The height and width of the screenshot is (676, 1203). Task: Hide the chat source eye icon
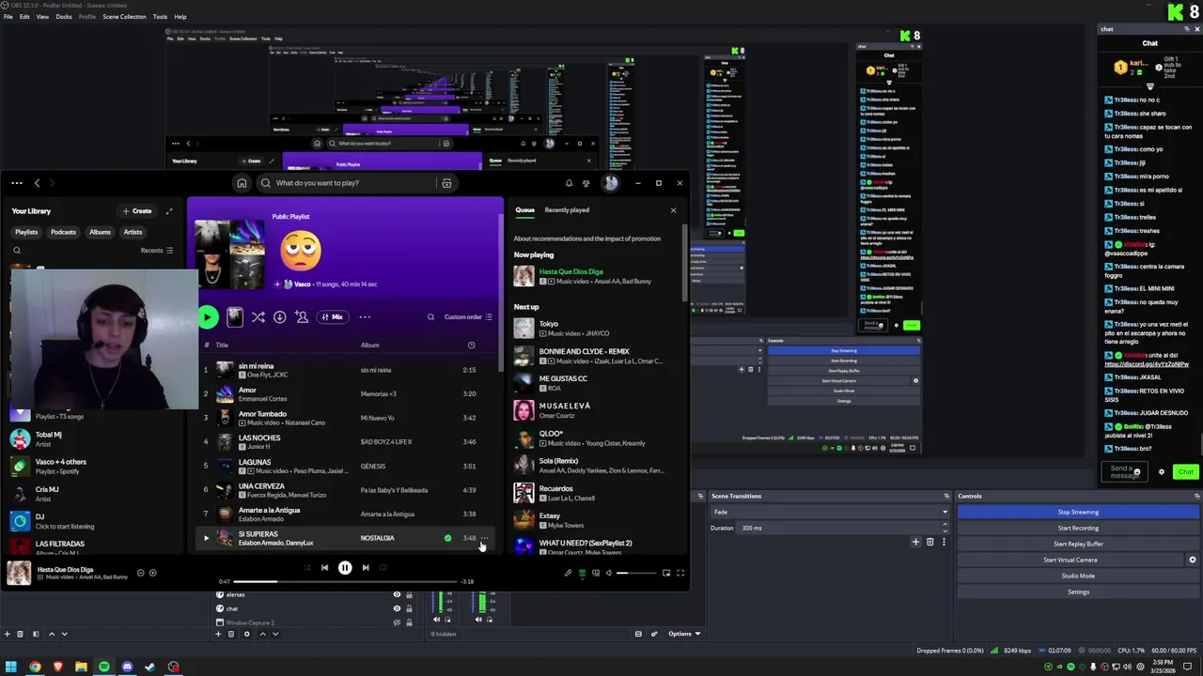[397, 608]
